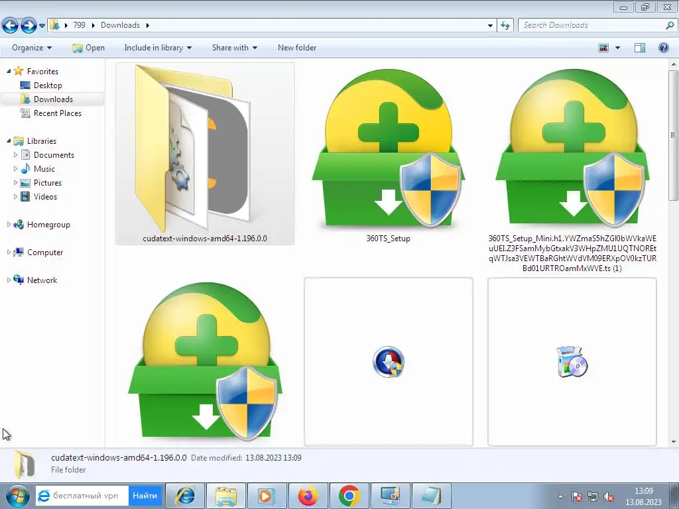Open recent pages dropdown next to navigation arrows
Screen dimensions: 679x509
[x=42, y=26]
